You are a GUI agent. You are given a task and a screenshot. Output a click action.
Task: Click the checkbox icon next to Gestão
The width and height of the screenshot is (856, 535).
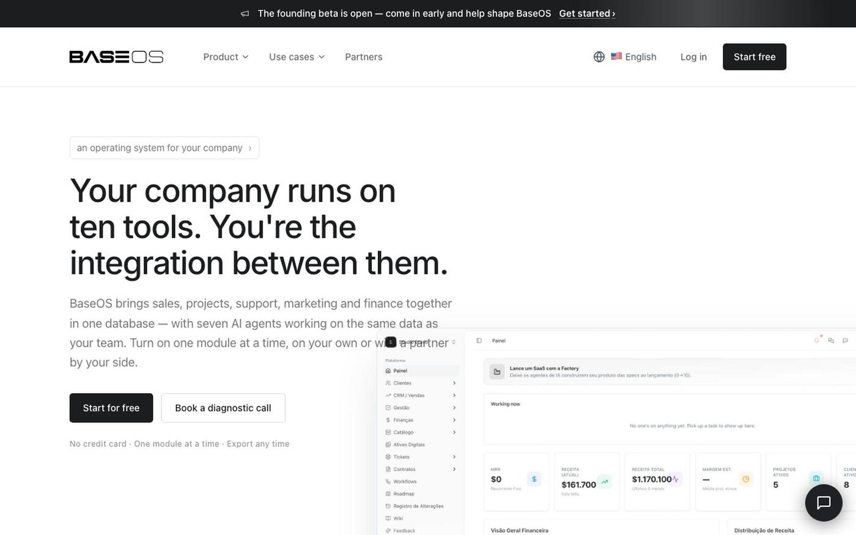pyautogui.click(x=388, y=408)
